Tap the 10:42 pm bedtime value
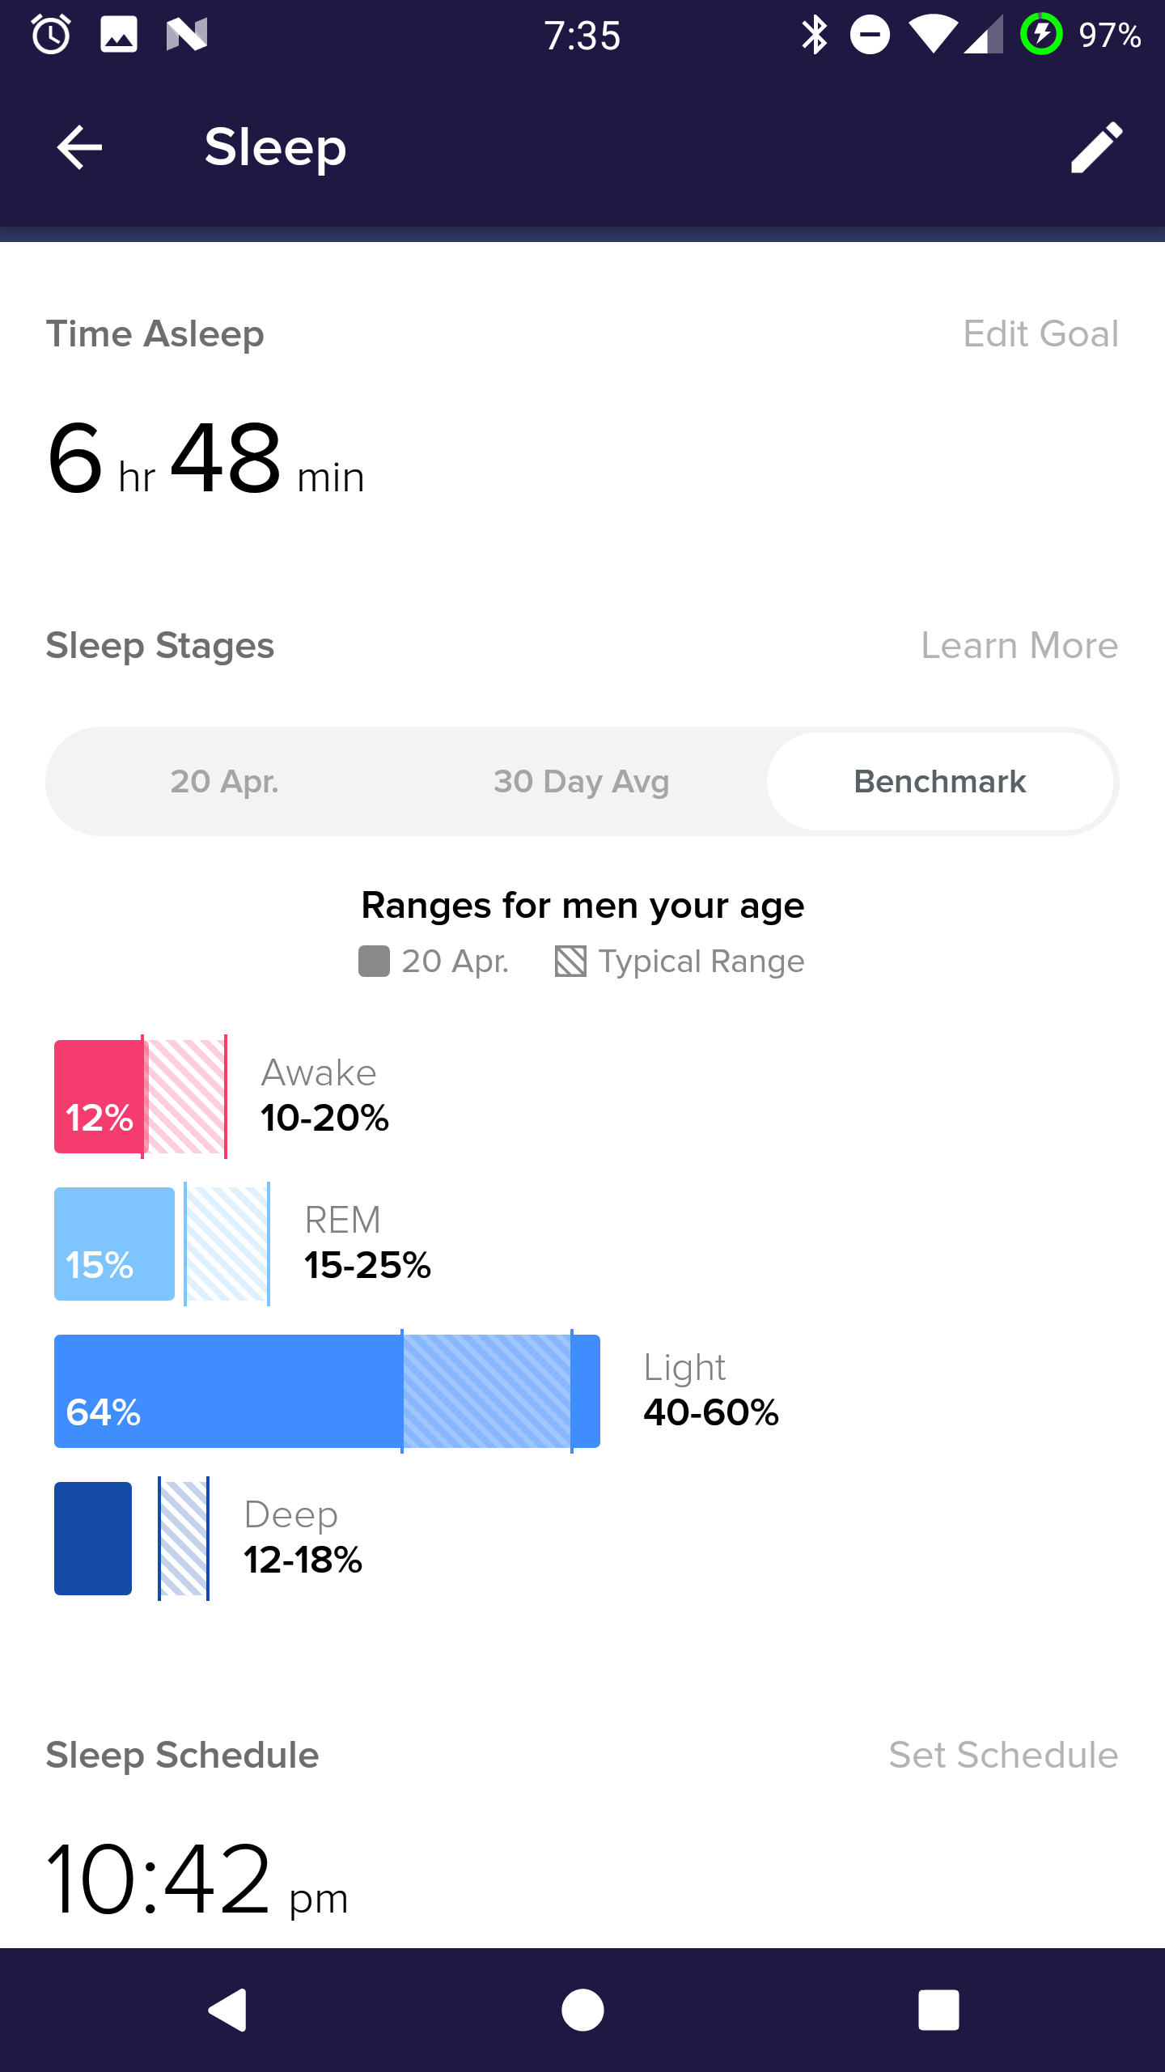Screen dimensions: 1165x2072 [197, 1879]
